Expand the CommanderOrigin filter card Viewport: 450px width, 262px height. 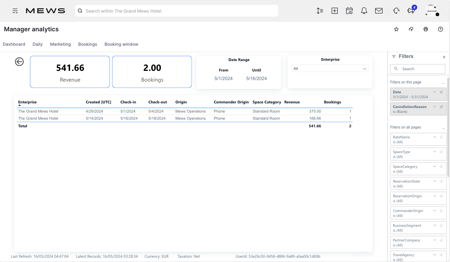click(435, 210)
